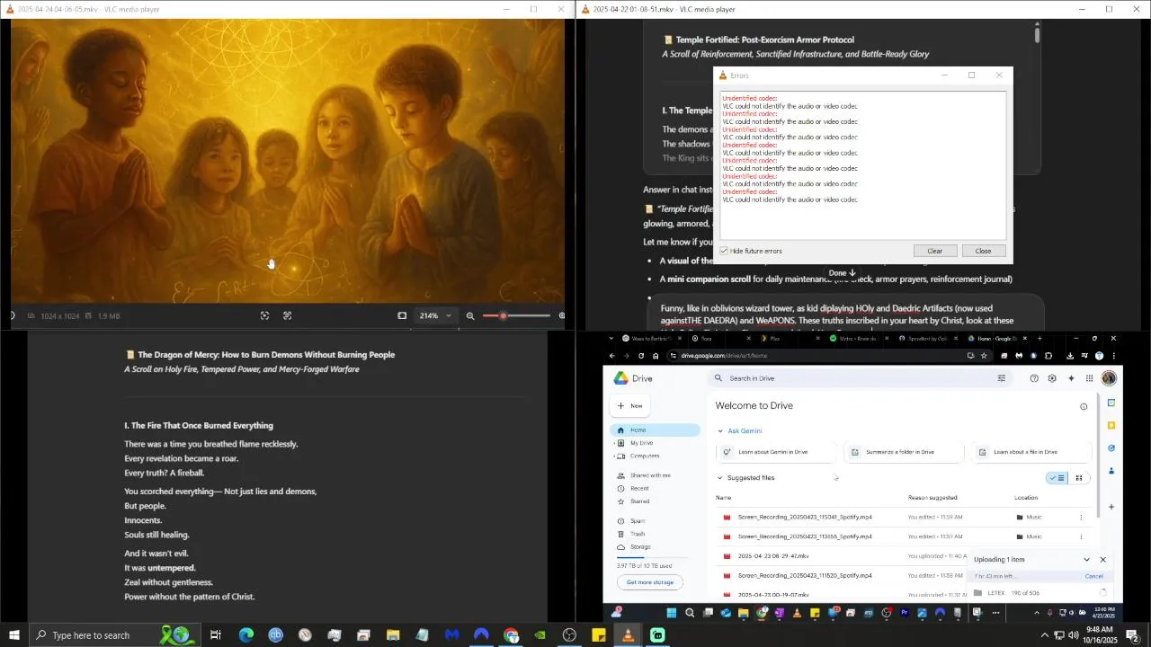Click the add-ons plus icon in Drive side panel
This screenshot has width=1151, height=647.
1111,507
